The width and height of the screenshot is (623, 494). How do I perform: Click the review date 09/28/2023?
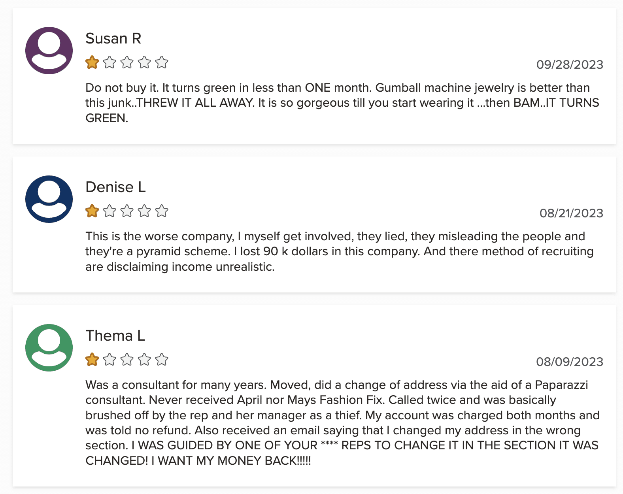[x=570, y=64]
